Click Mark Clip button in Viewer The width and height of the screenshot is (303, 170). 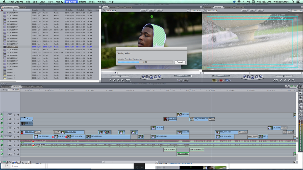click(114, 80)
